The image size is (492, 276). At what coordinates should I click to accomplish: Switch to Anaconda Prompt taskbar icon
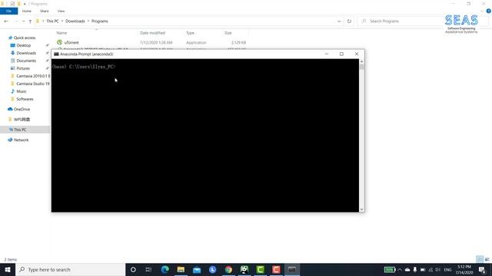coord(292,269)
